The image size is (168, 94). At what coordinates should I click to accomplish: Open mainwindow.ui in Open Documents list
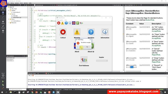click(10, 61)
